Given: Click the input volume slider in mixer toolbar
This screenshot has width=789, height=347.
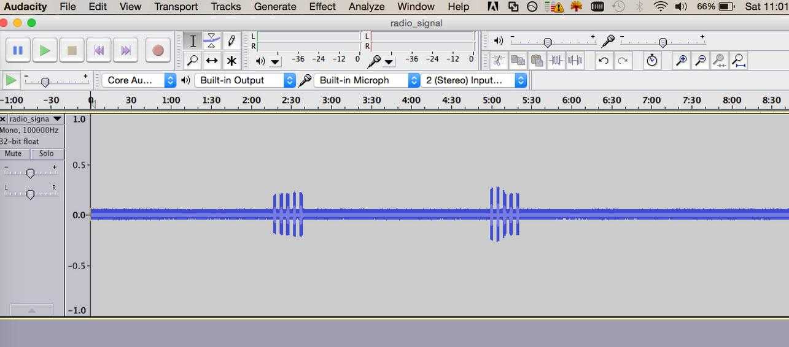Looking at the screenshot, I should point(663,42).
